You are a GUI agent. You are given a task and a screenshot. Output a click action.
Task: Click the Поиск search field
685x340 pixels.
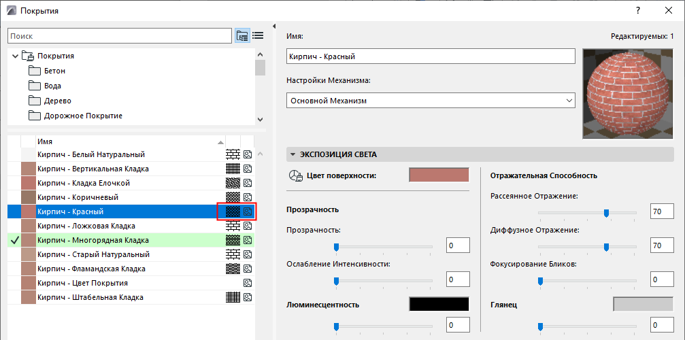pos(120,36)
